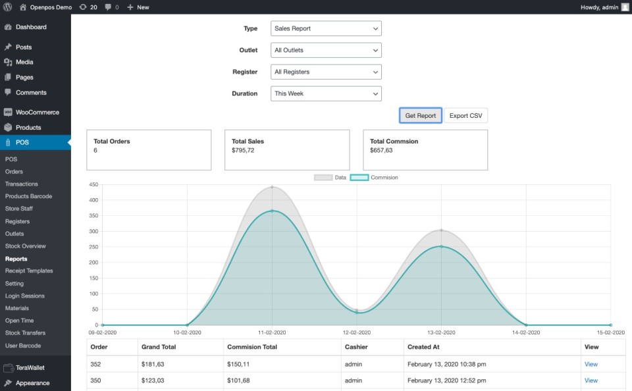Viewport: 632px width, 391px height.
Task: Open the updates icon showing 20
Action: [x=88, y=7]
